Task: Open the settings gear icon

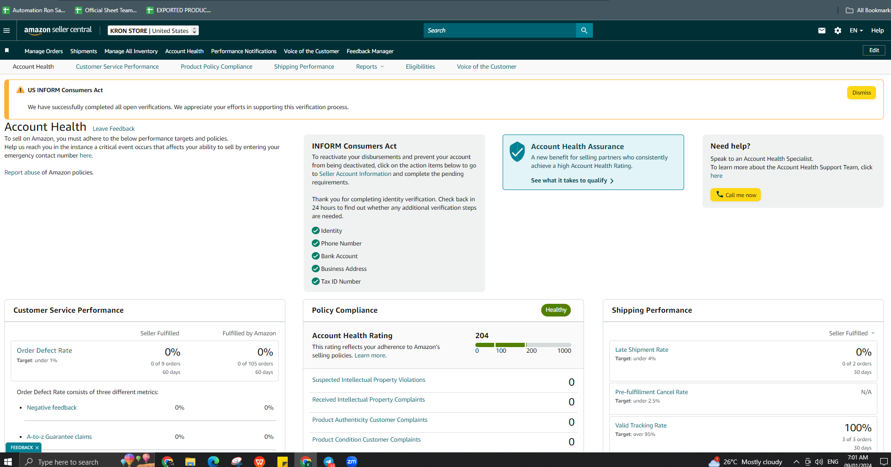Action: click(838, 31)
